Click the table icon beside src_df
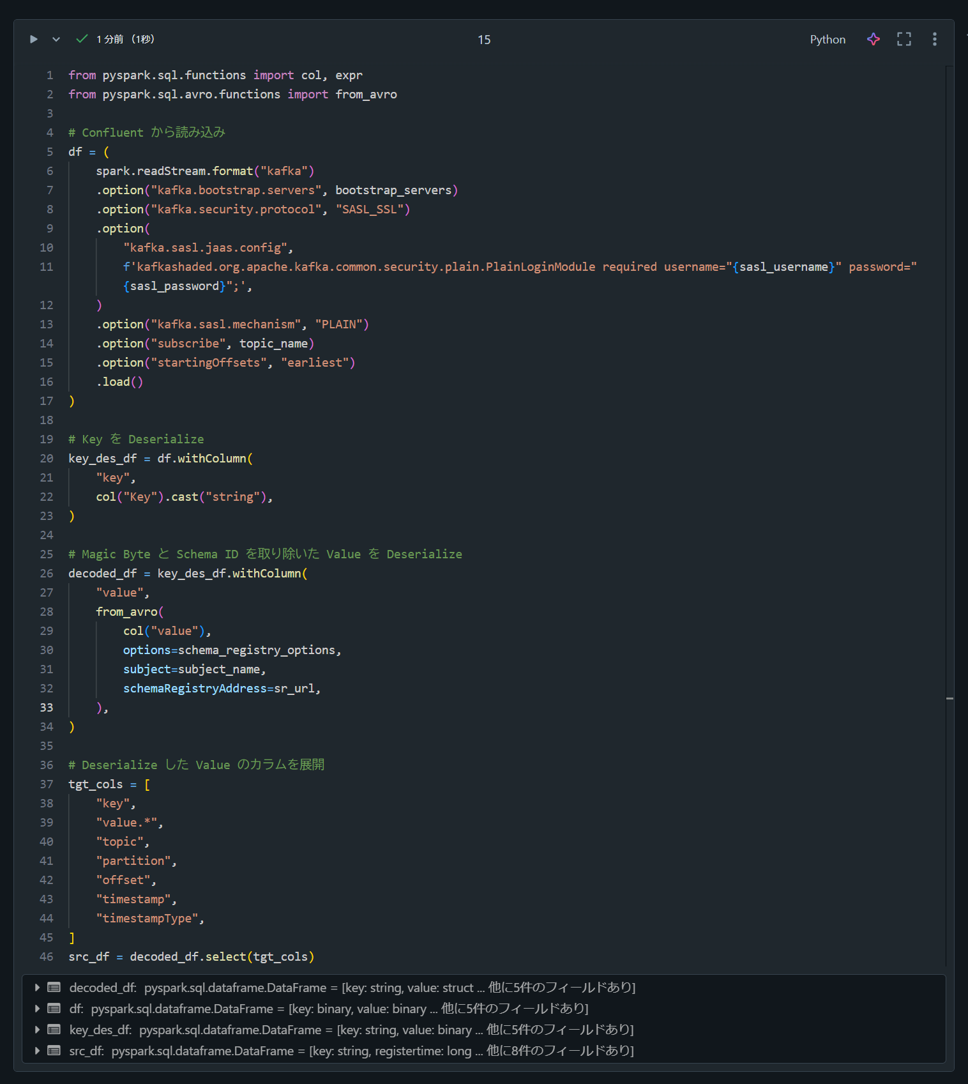This screenshot has height=1084, width=968. point(54,1051)
